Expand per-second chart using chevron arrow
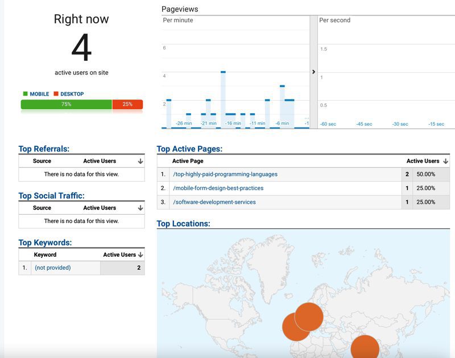Screen dimensions: 455x358 pyautogui.click(x=313, y=72)
